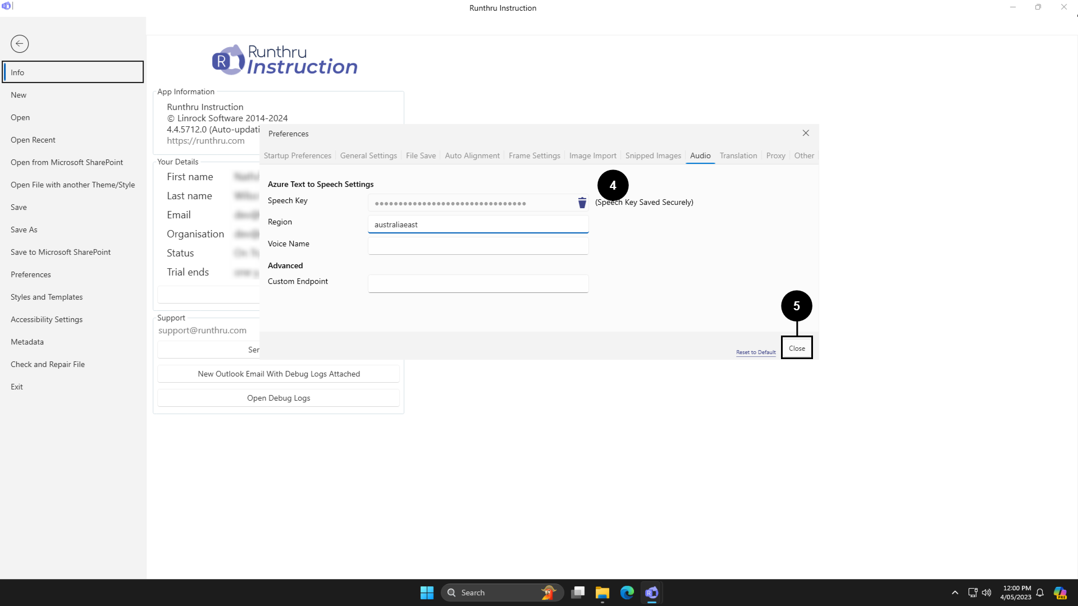Switch to Translation tab

pos(738,155)
